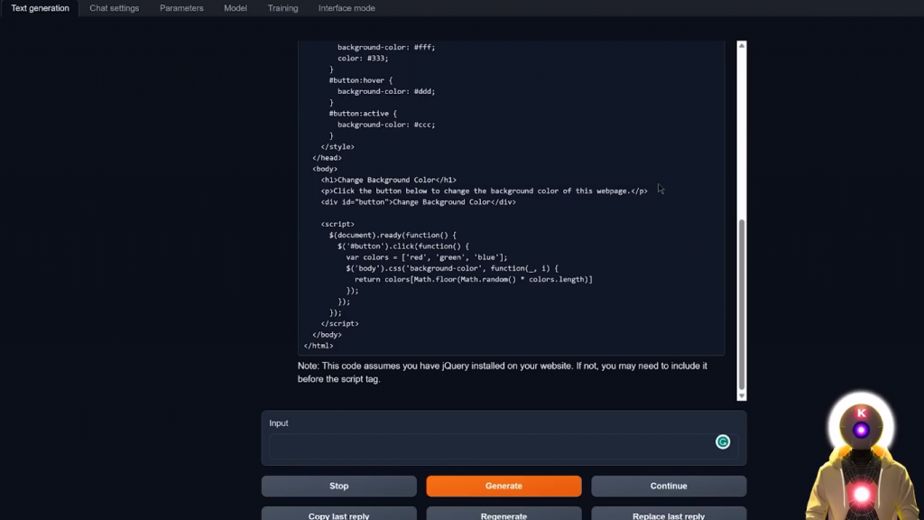Screen dimensions: 924x520
Task: Click the "Note: This code assumes" paragraph
Action: [x=502, y=373]
